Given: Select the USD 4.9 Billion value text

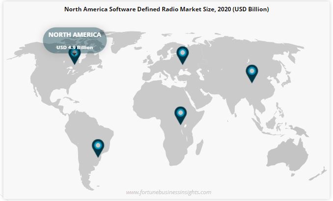Looking at the screenshot, I should (x=75, y=47).
